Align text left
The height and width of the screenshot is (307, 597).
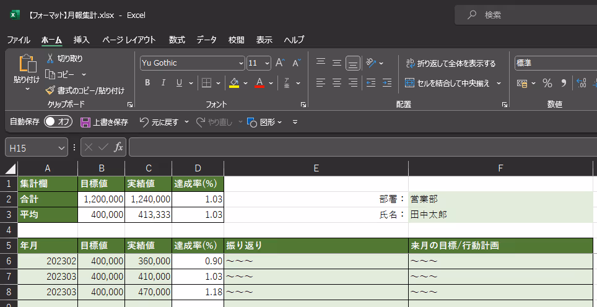(321, 83)
